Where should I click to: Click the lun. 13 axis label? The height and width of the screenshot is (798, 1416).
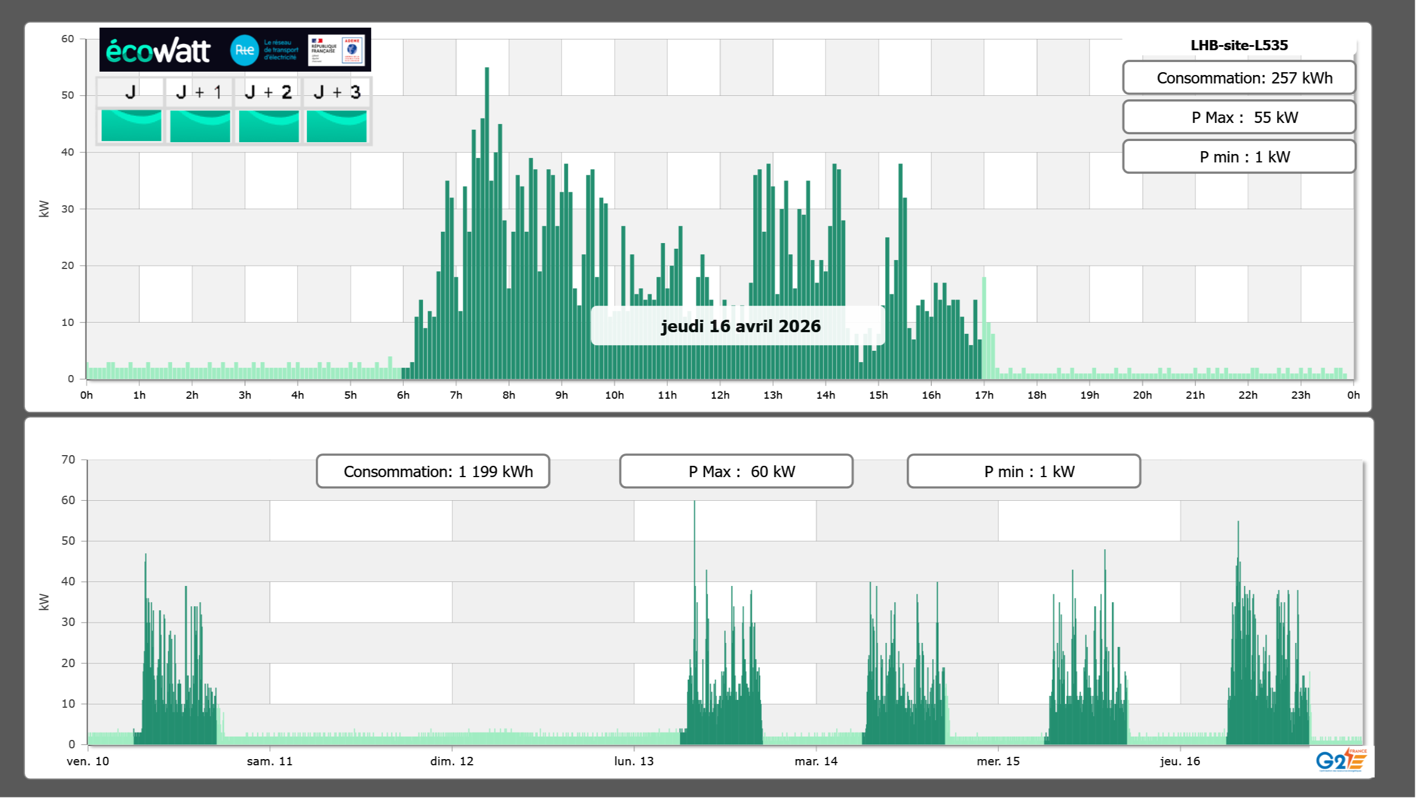tap(634, 761)
